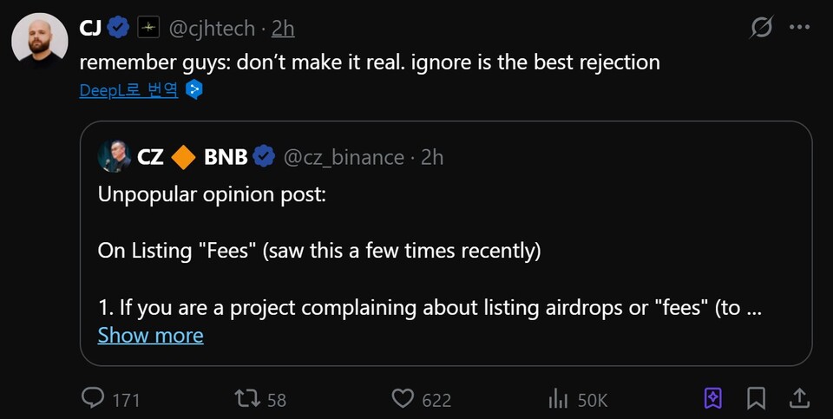The image size is (833, 419).
Task: Click the DeepL hexagon logo icon
Action: click(195, 89)
